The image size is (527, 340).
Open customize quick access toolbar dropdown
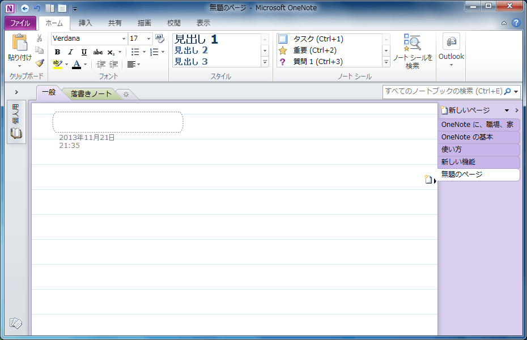click(75, 9)
